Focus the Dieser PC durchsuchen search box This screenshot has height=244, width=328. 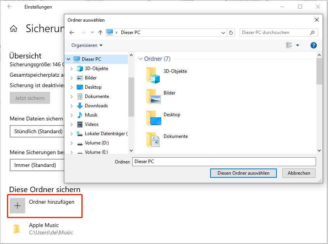[279, 33]
